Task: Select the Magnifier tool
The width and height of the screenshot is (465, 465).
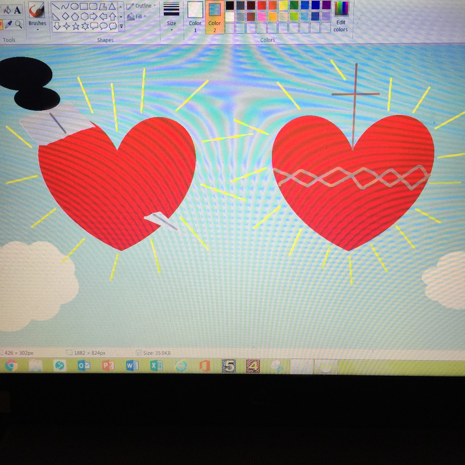Action: [x=18, y=24]
